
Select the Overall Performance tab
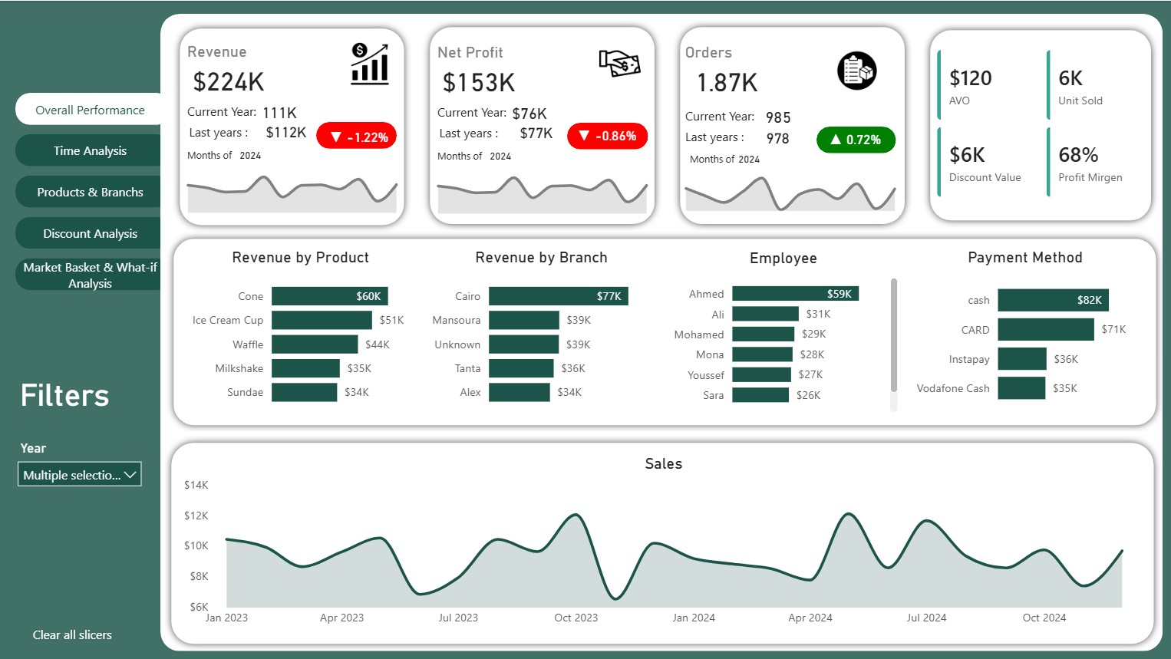90,110
